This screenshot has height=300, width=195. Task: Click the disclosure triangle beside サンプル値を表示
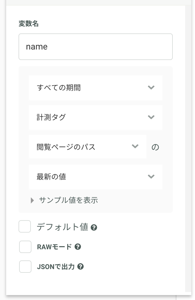32,200
